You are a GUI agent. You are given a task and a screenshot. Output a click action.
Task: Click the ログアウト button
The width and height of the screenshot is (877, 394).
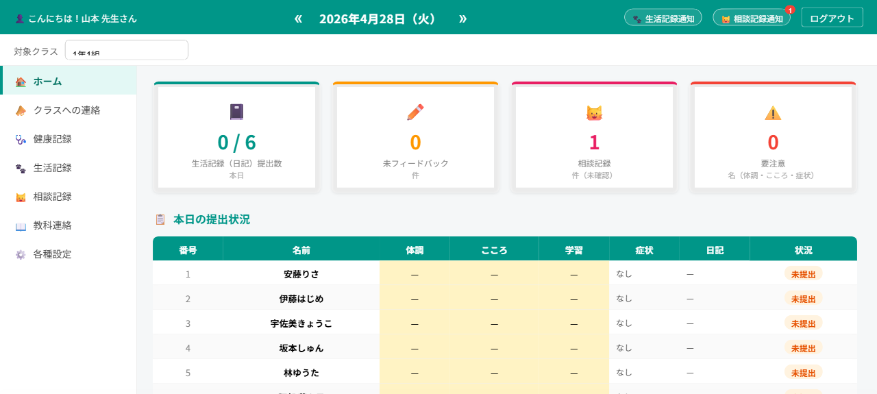[x=832, y=18]
